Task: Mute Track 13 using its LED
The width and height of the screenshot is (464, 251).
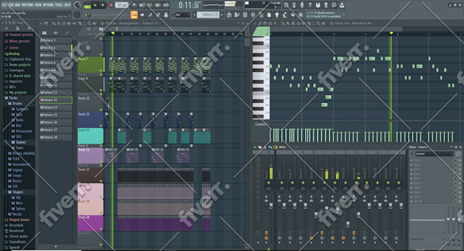Action: point(101,142)
